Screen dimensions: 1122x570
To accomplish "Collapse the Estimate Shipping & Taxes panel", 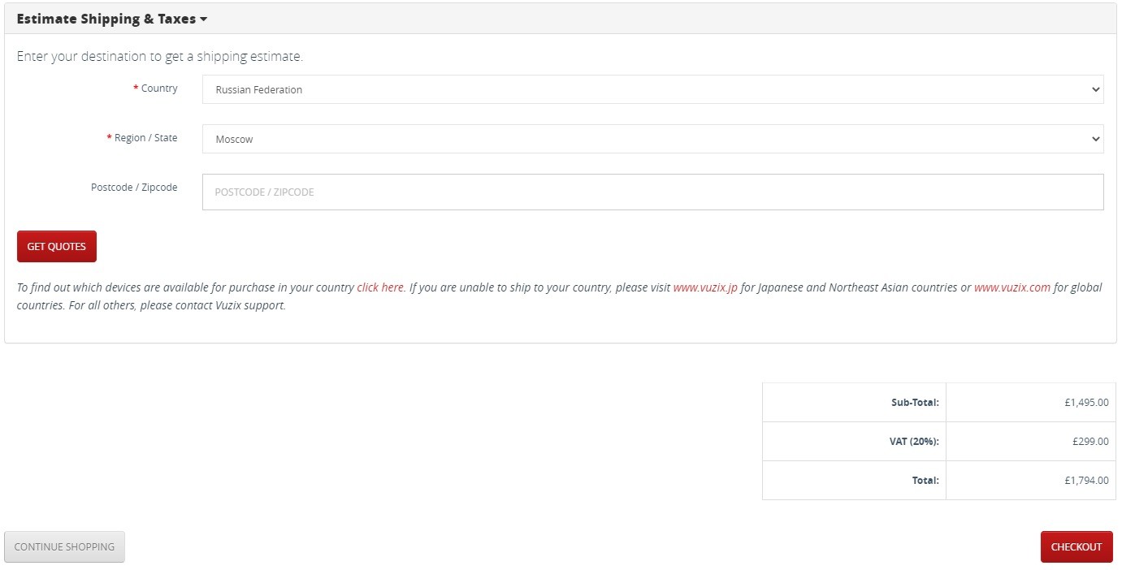I will coord(106,19).
